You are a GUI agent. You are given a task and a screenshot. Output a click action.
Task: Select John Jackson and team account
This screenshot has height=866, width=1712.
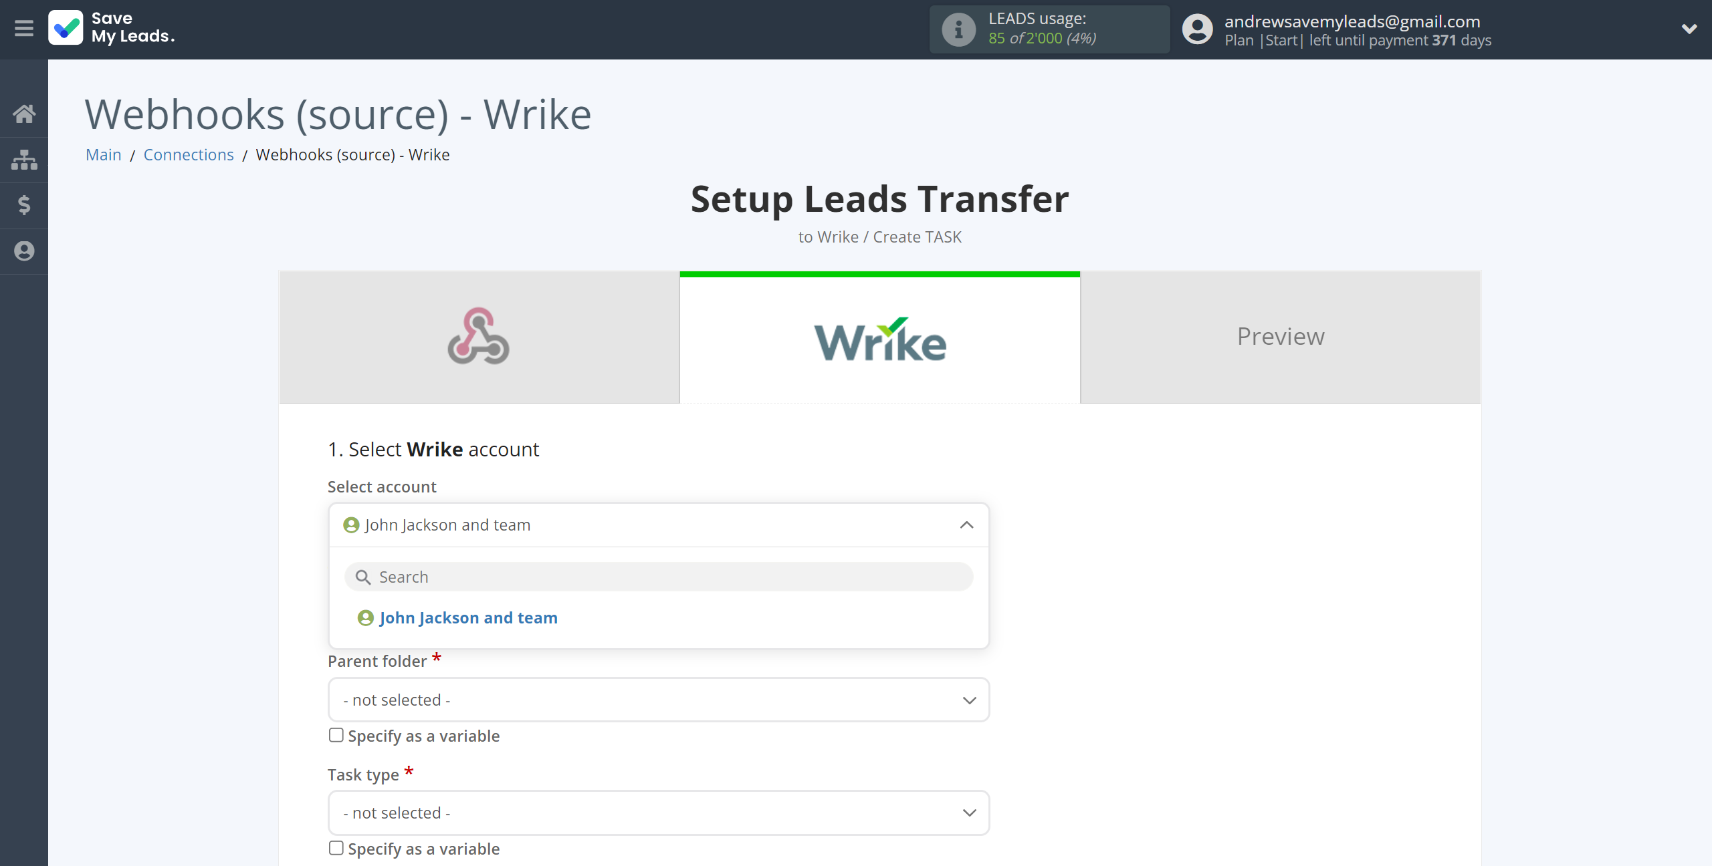tap(467, 617)
